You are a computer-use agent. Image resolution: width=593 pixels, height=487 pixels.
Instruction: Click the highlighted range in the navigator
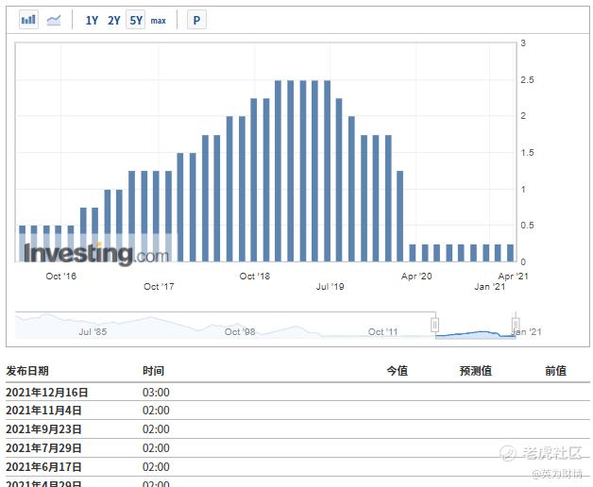pyautogui.click(x=475, y=330)
